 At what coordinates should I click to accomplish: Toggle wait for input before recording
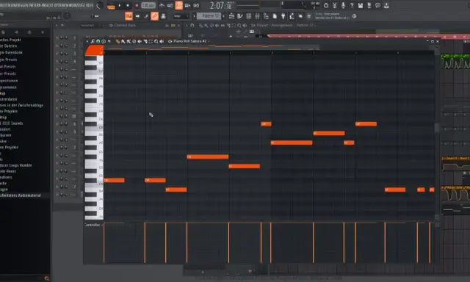click(x=170, y=5)
